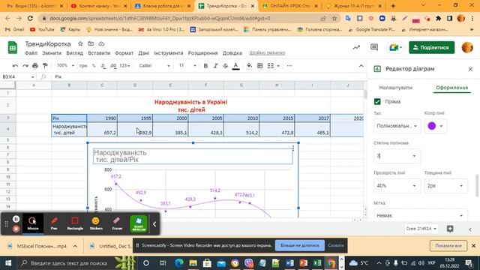Open the Excel app in Windows taskbar
The height and width of the screenshot is (270, 480).
pyautogui.click(x=317, y=263)
